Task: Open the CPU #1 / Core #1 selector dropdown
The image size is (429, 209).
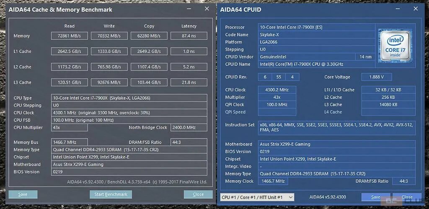Action: click(x=257, y=197)
